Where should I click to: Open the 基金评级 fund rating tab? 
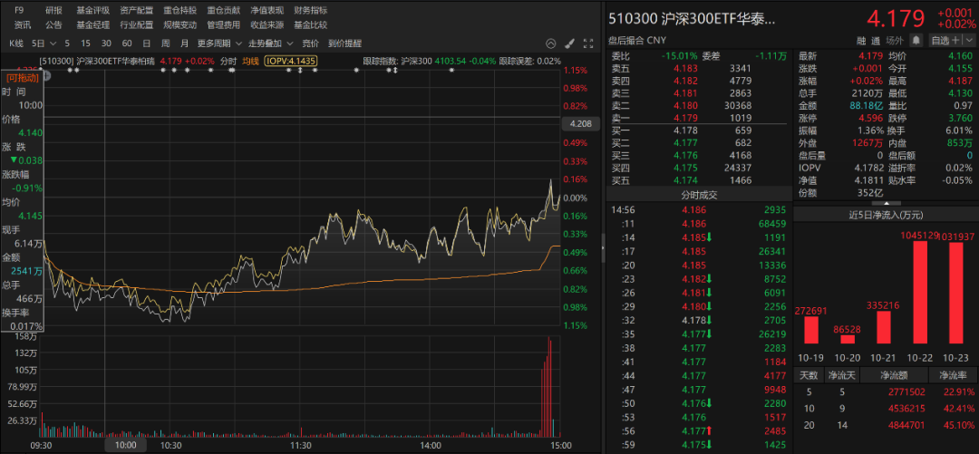pyautogui.click(x=93, y=11)
